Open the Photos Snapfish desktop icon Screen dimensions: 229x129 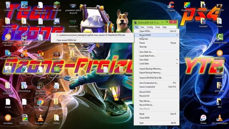click(24, 6)
